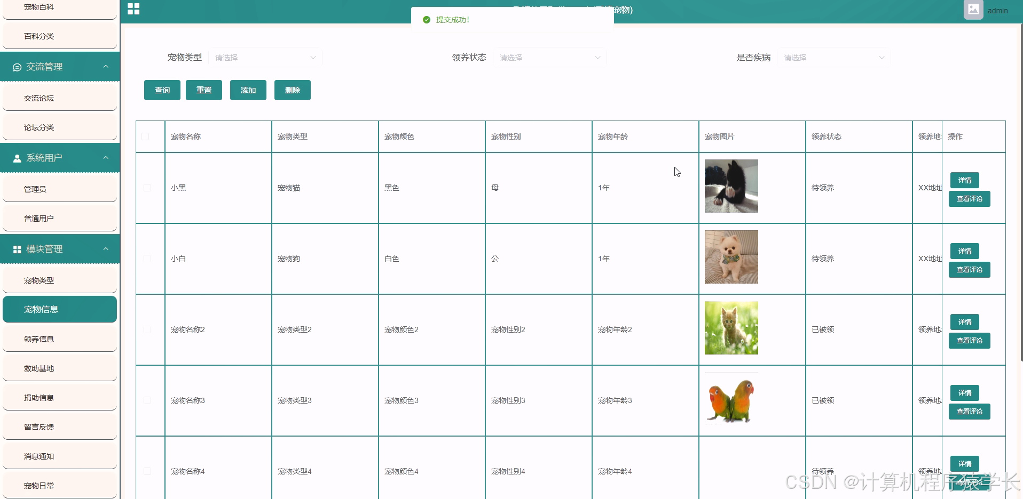Click the grid menu icon in header

tap(133, 9)
